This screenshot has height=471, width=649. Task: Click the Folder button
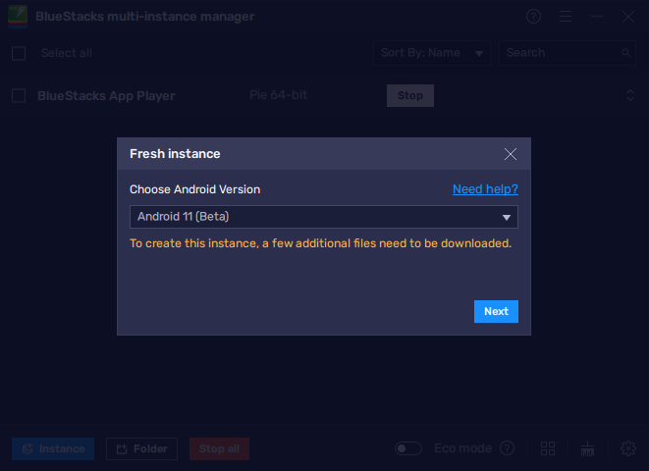141,448
